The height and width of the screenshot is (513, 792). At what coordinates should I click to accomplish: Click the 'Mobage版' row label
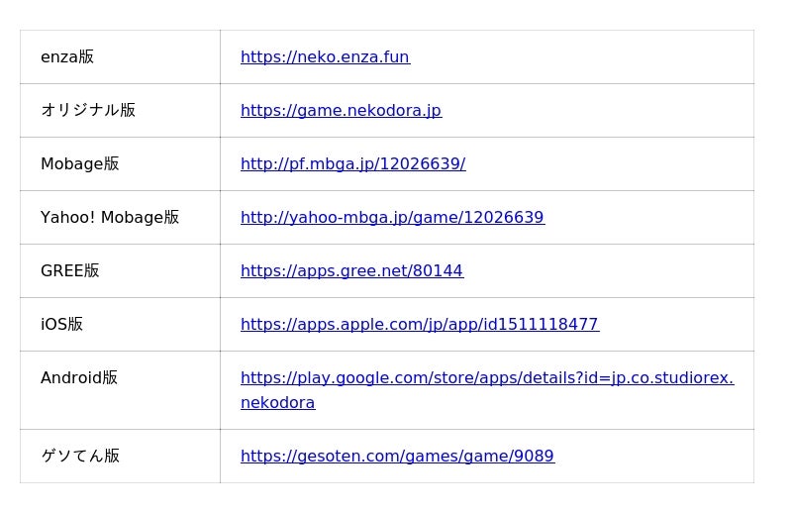pyautogui.click(x=79, y=164)
